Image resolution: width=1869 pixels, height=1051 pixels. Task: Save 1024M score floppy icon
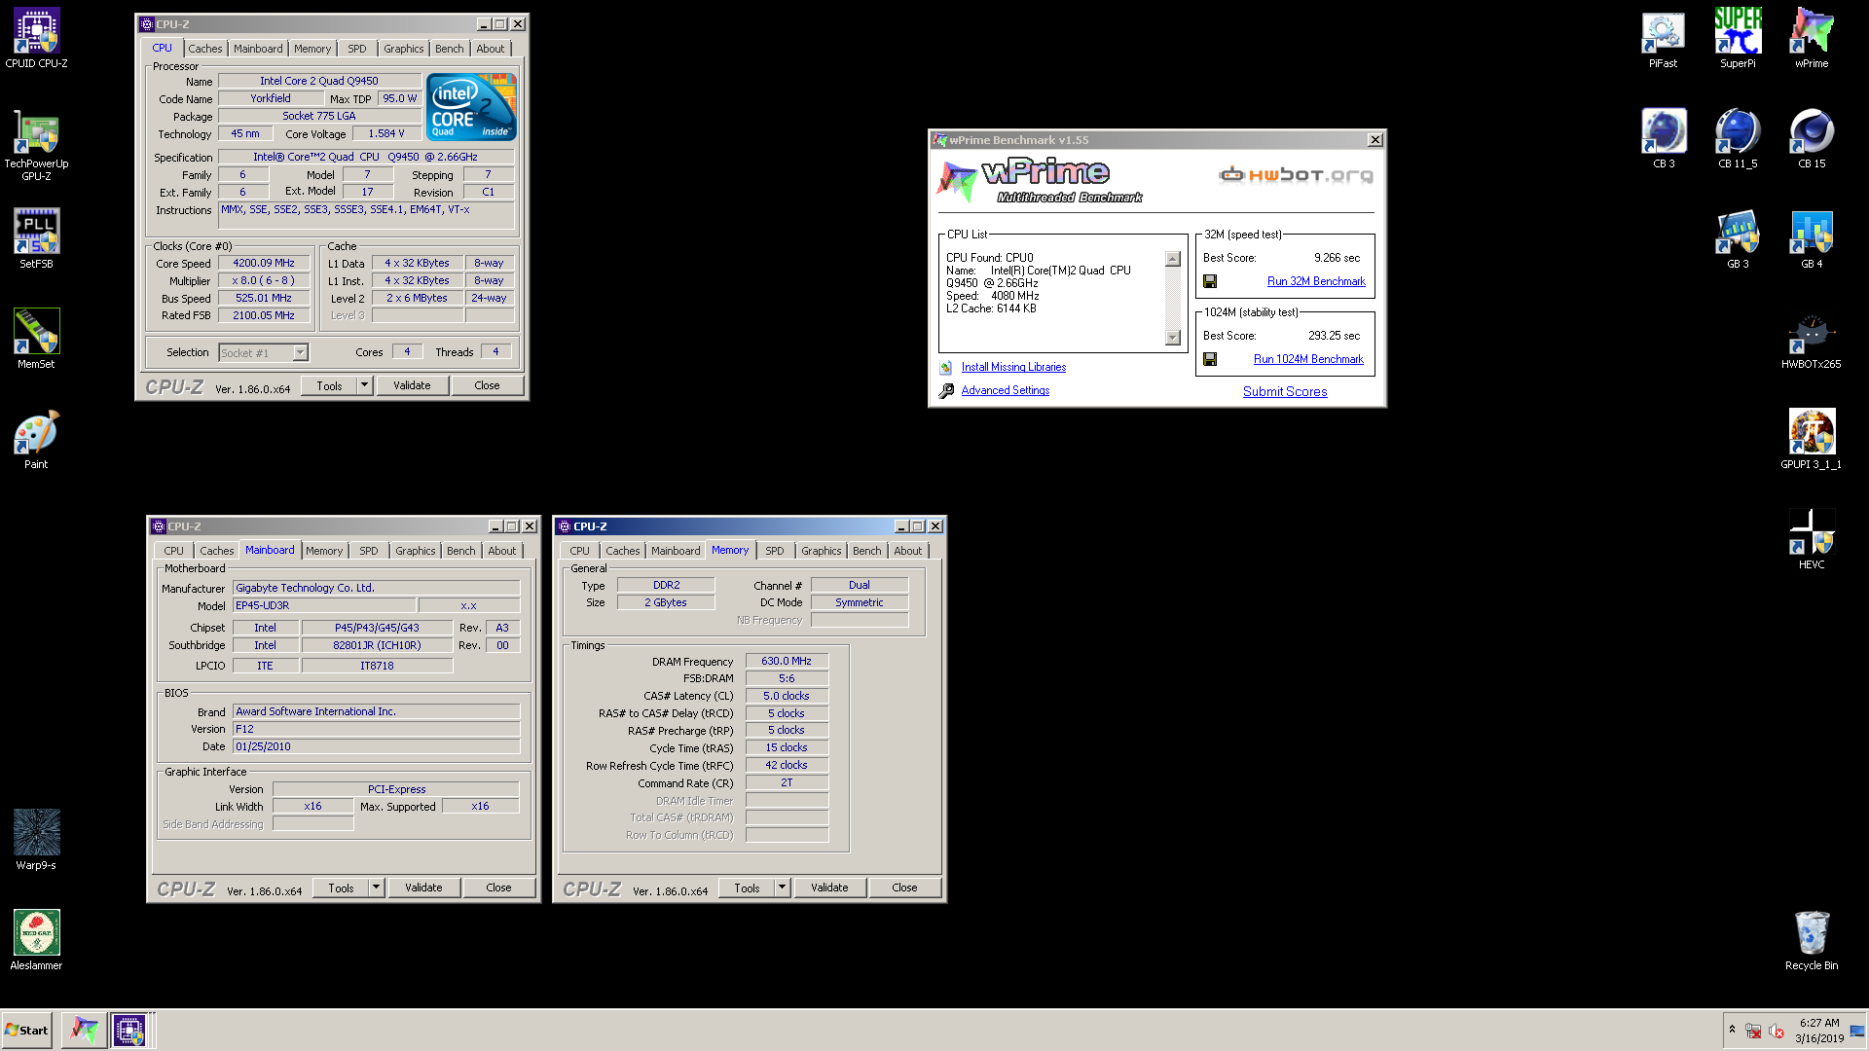pyautogui.click(x=1210, y=359)
